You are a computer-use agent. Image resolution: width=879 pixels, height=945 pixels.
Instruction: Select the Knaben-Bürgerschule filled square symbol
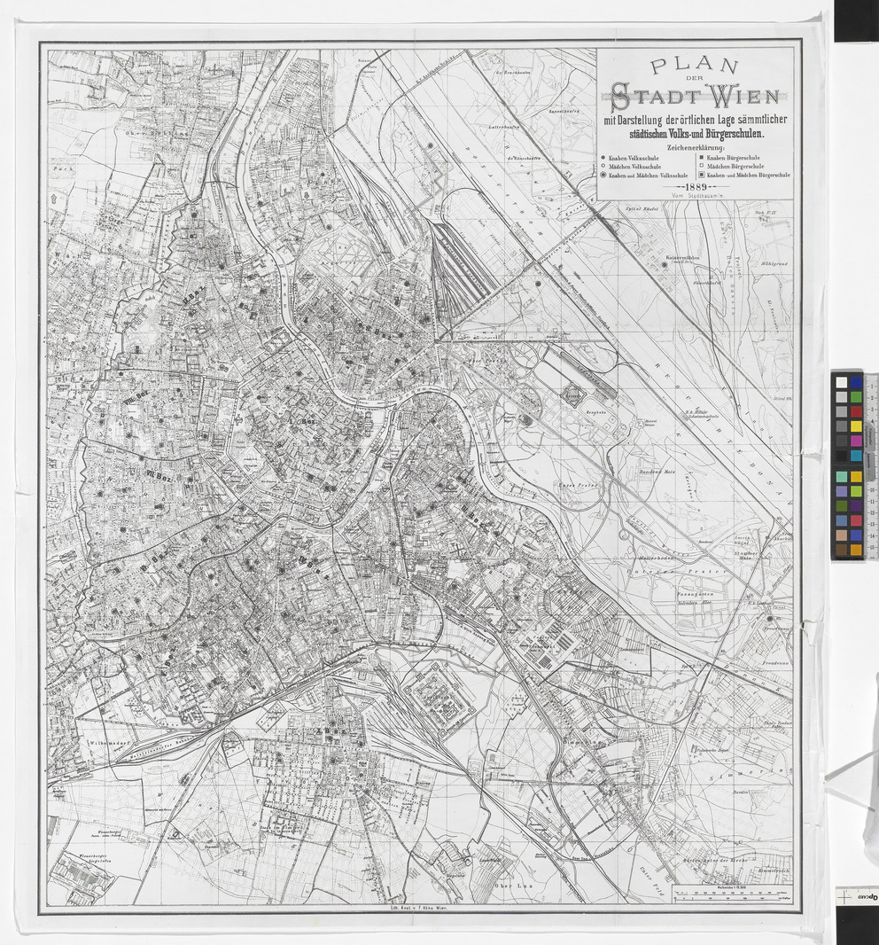click(702, 157)
